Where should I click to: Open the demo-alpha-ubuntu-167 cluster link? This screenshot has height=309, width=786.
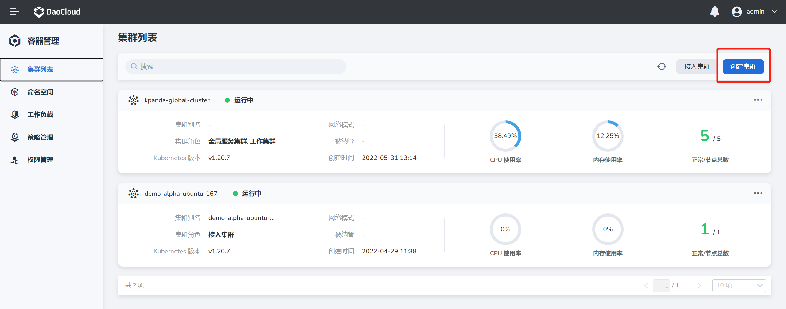181,194
